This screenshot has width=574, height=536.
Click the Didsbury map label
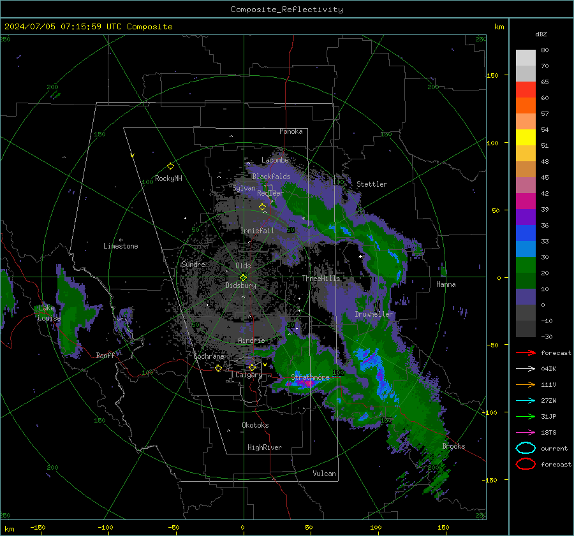pyautogui.click(x=240, y=286)
